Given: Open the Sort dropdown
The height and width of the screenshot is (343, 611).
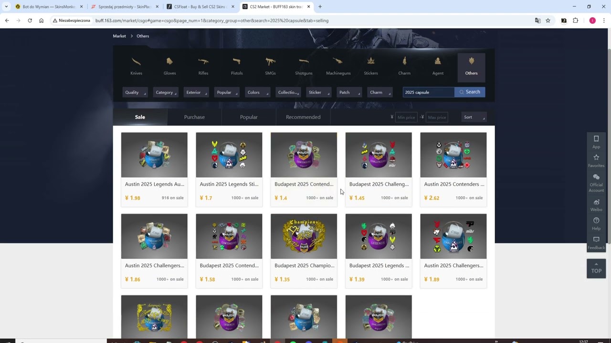Looking at the screenshot, I should click(x=474, y=117).
